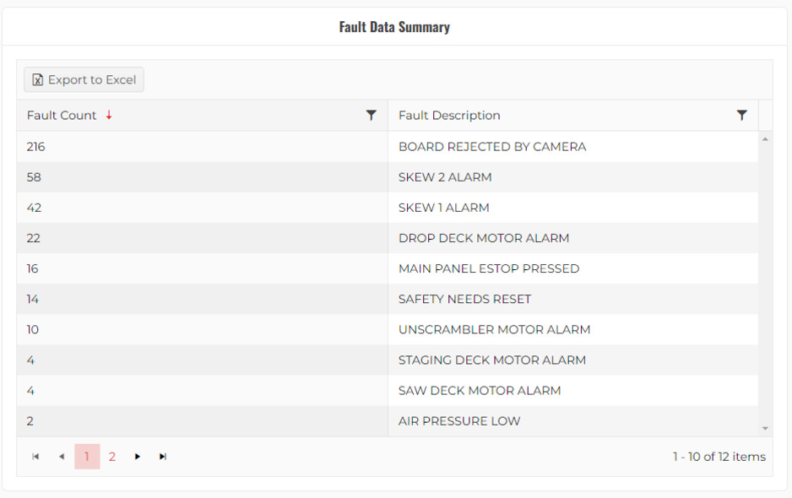Select the BOARD REJECTED BY CAMERA row
This screenshot has width=792, height=498.
[492, 147]
